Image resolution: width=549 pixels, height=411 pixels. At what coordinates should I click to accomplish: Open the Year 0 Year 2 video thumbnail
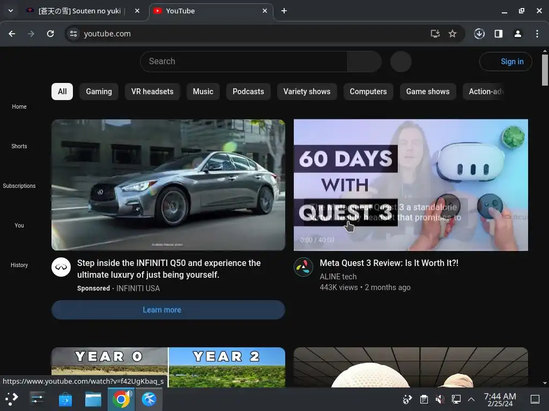point(168,367)
